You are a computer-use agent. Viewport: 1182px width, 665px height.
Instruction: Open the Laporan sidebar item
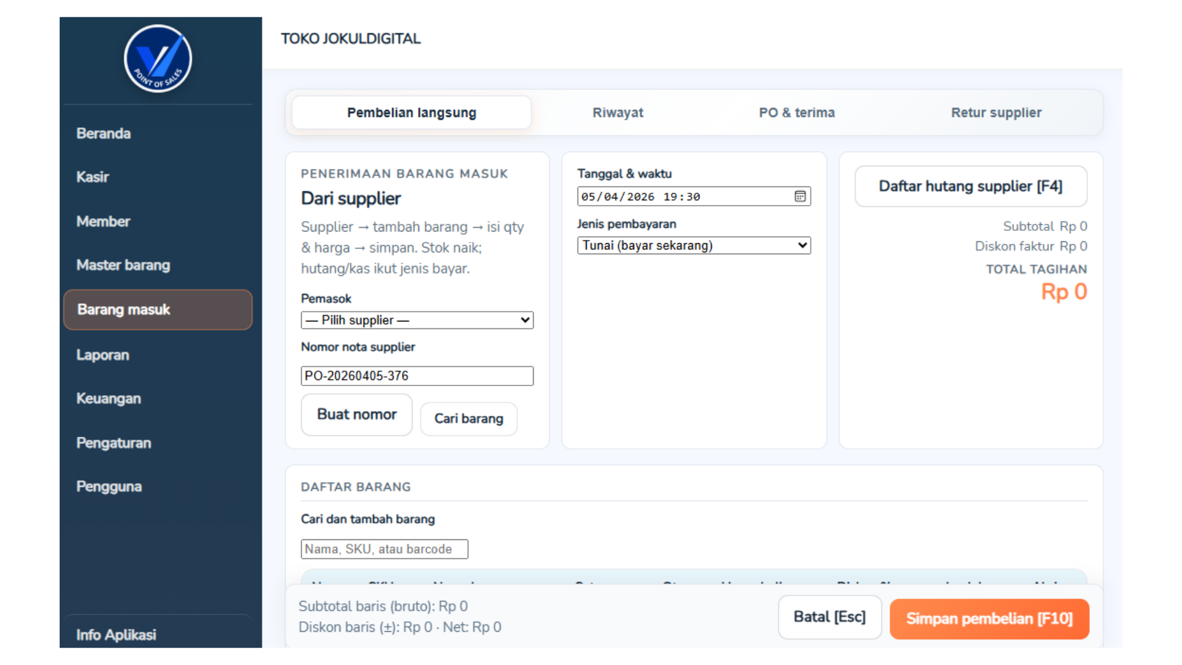point(103,355)
